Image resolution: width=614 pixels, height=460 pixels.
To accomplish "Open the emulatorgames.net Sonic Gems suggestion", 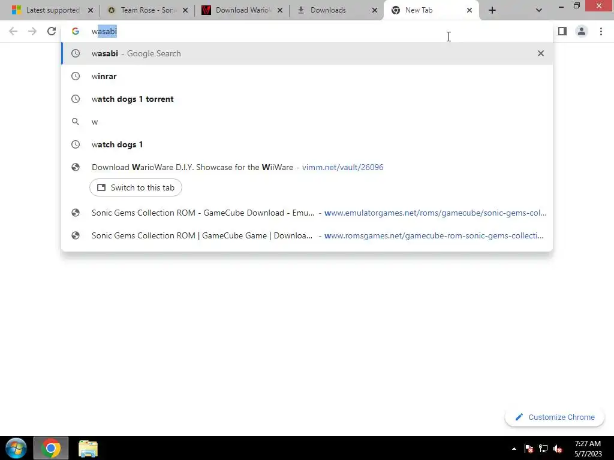I will click(x=307, y=213).
